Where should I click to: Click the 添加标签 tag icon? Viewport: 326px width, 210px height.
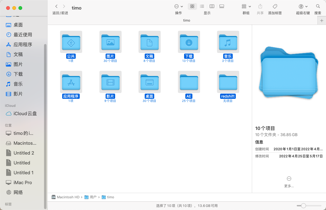pos(275,6)
